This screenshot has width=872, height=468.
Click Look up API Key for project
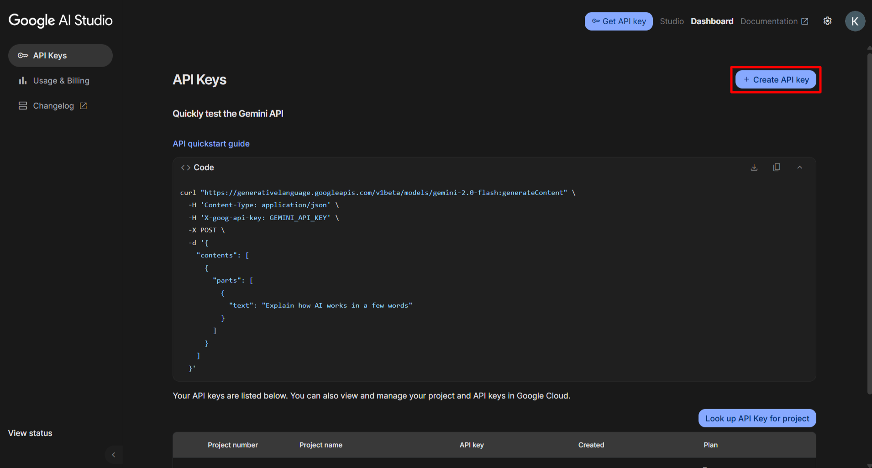click(x=757, y=418)
